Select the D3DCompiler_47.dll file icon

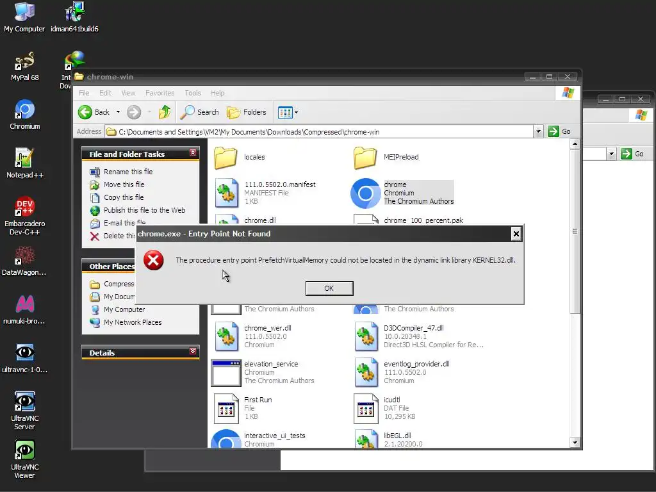(366, 336)
